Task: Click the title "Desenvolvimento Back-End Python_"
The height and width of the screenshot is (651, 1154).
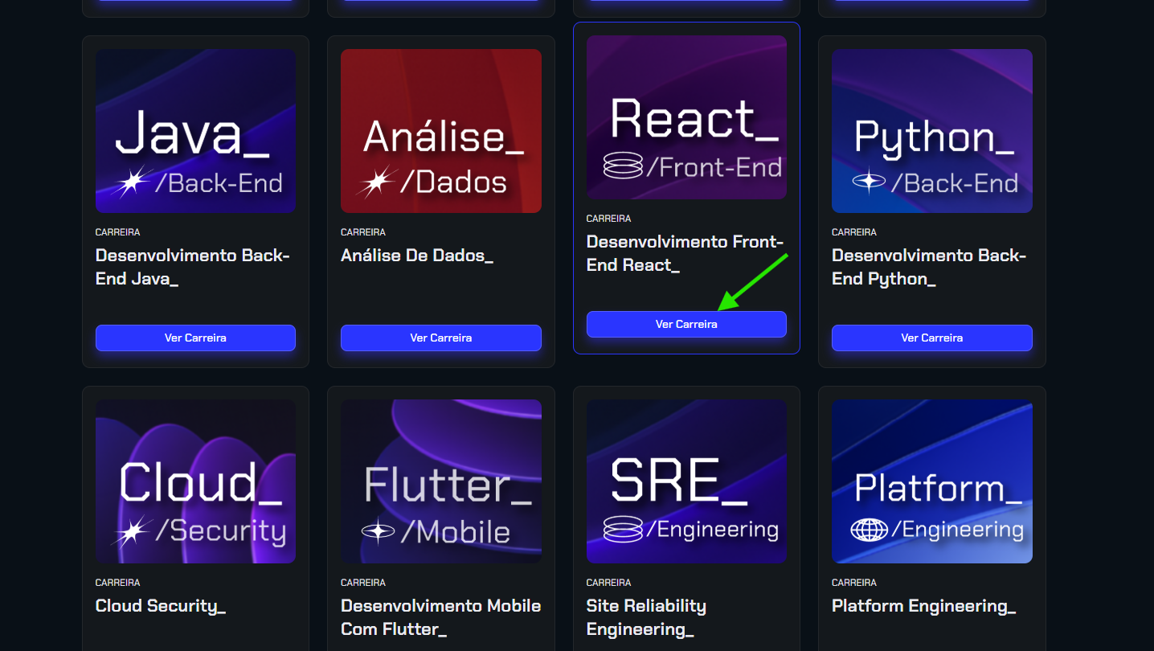Action: click(x=929, y=267)
